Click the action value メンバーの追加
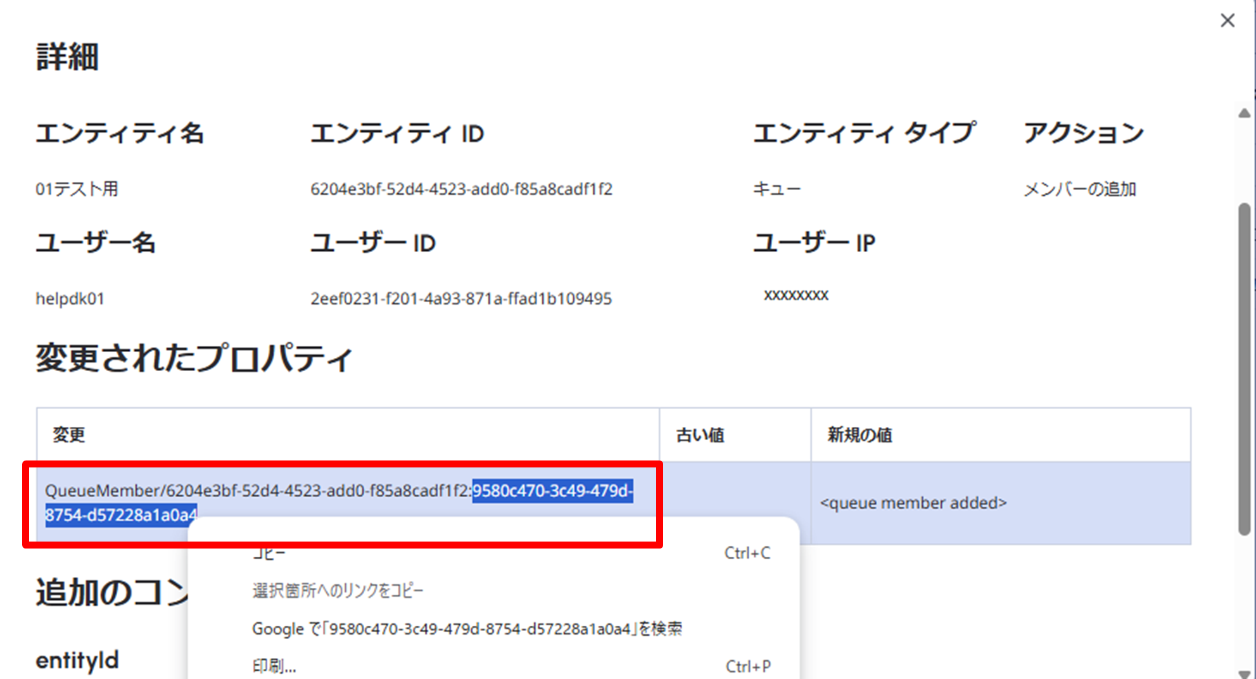This screenshot has height=679, width=1256. (x=1079, y=189)
